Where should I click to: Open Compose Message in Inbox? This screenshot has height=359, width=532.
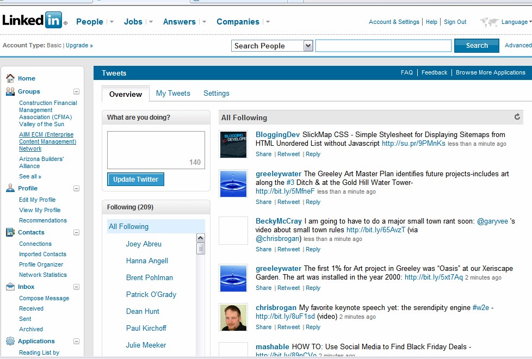click(x=44, y=298)
